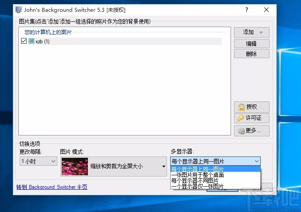
Task: Choose 一张图片用于整个桌面 option
Action: tap(215, 175)
